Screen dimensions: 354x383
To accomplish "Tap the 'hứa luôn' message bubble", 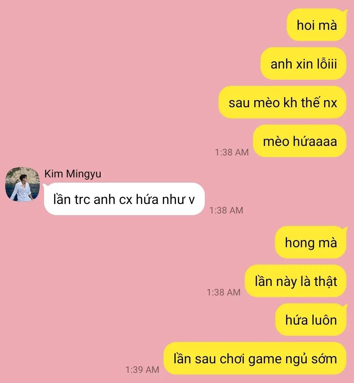I will [311, 320].
